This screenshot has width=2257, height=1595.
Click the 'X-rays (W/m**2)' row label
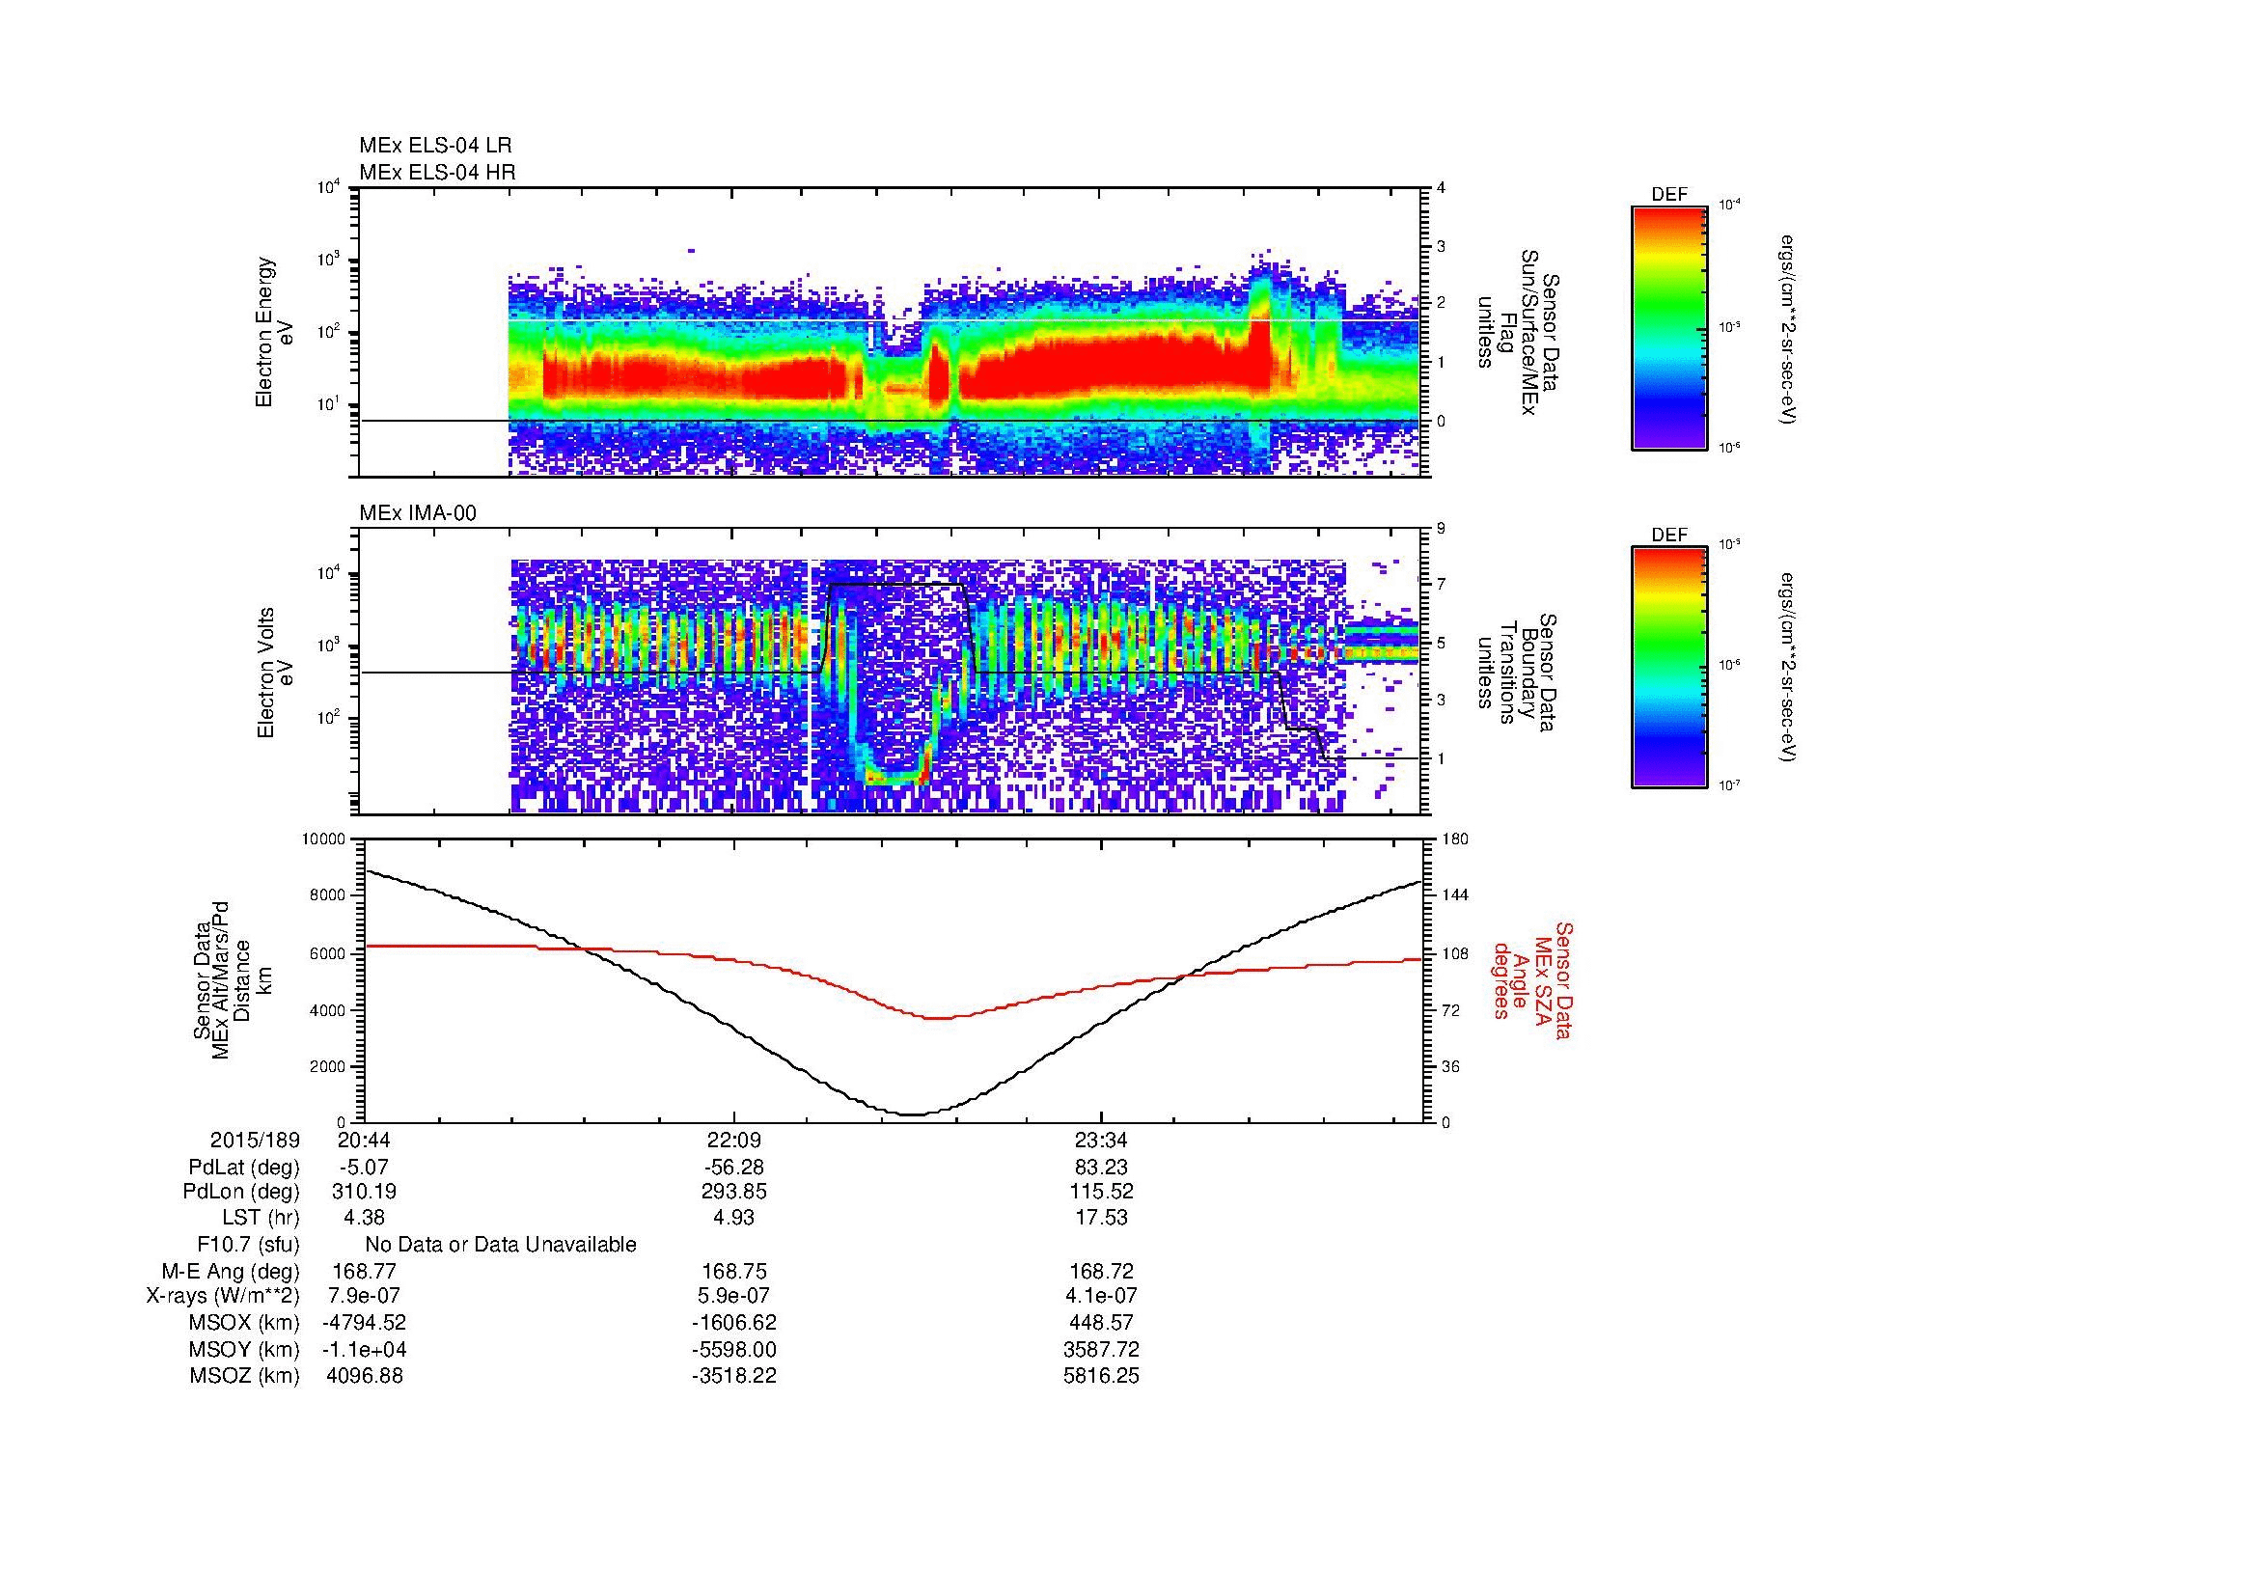coord(223,1297)
